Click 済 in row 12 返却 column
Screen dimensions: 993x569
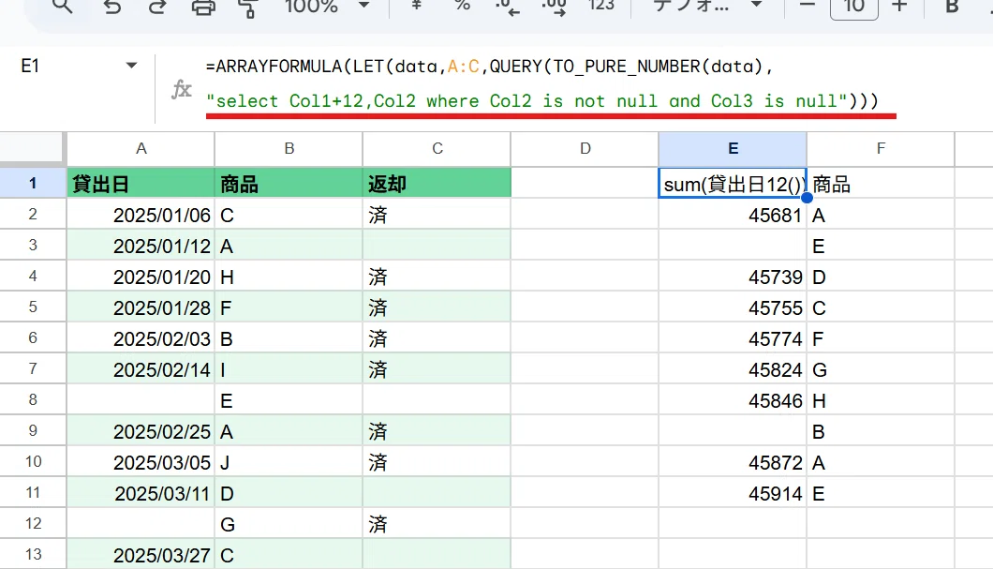coord(378,525)
